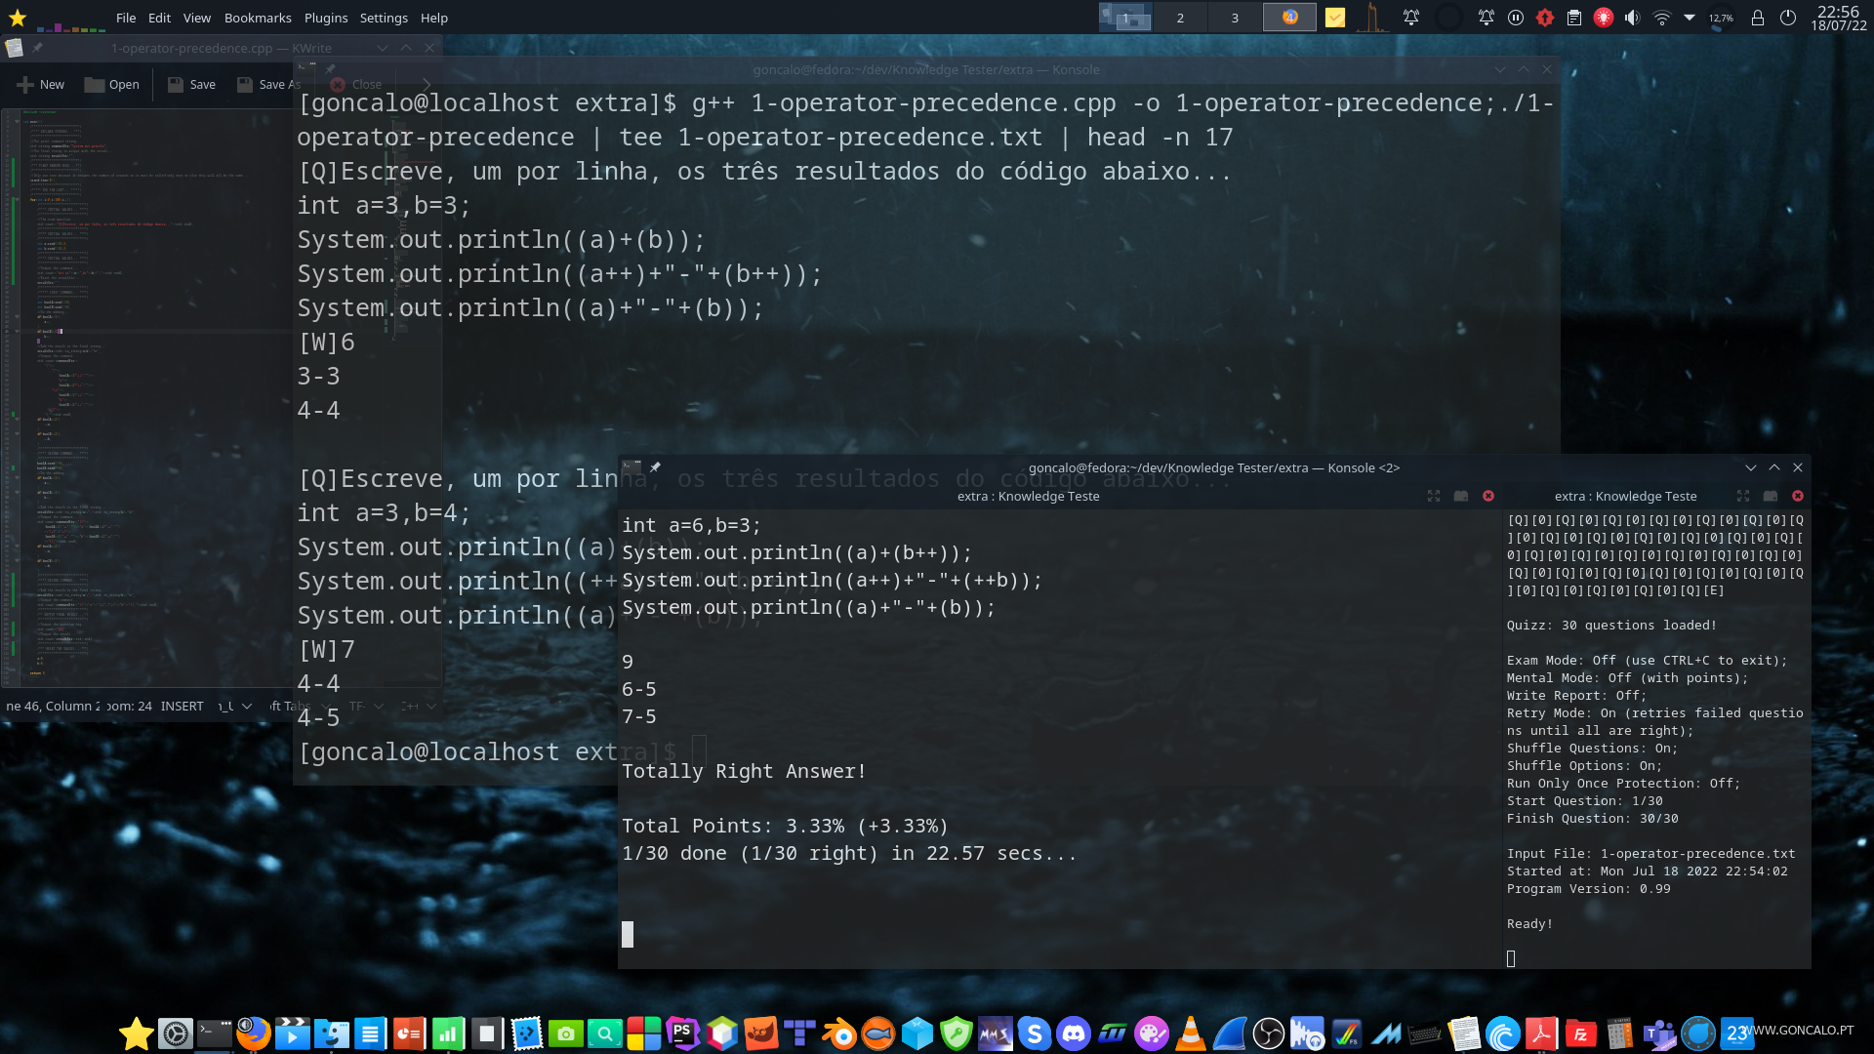Open the View menu
The image size is (1874, 1054).
tap(197, 18)
